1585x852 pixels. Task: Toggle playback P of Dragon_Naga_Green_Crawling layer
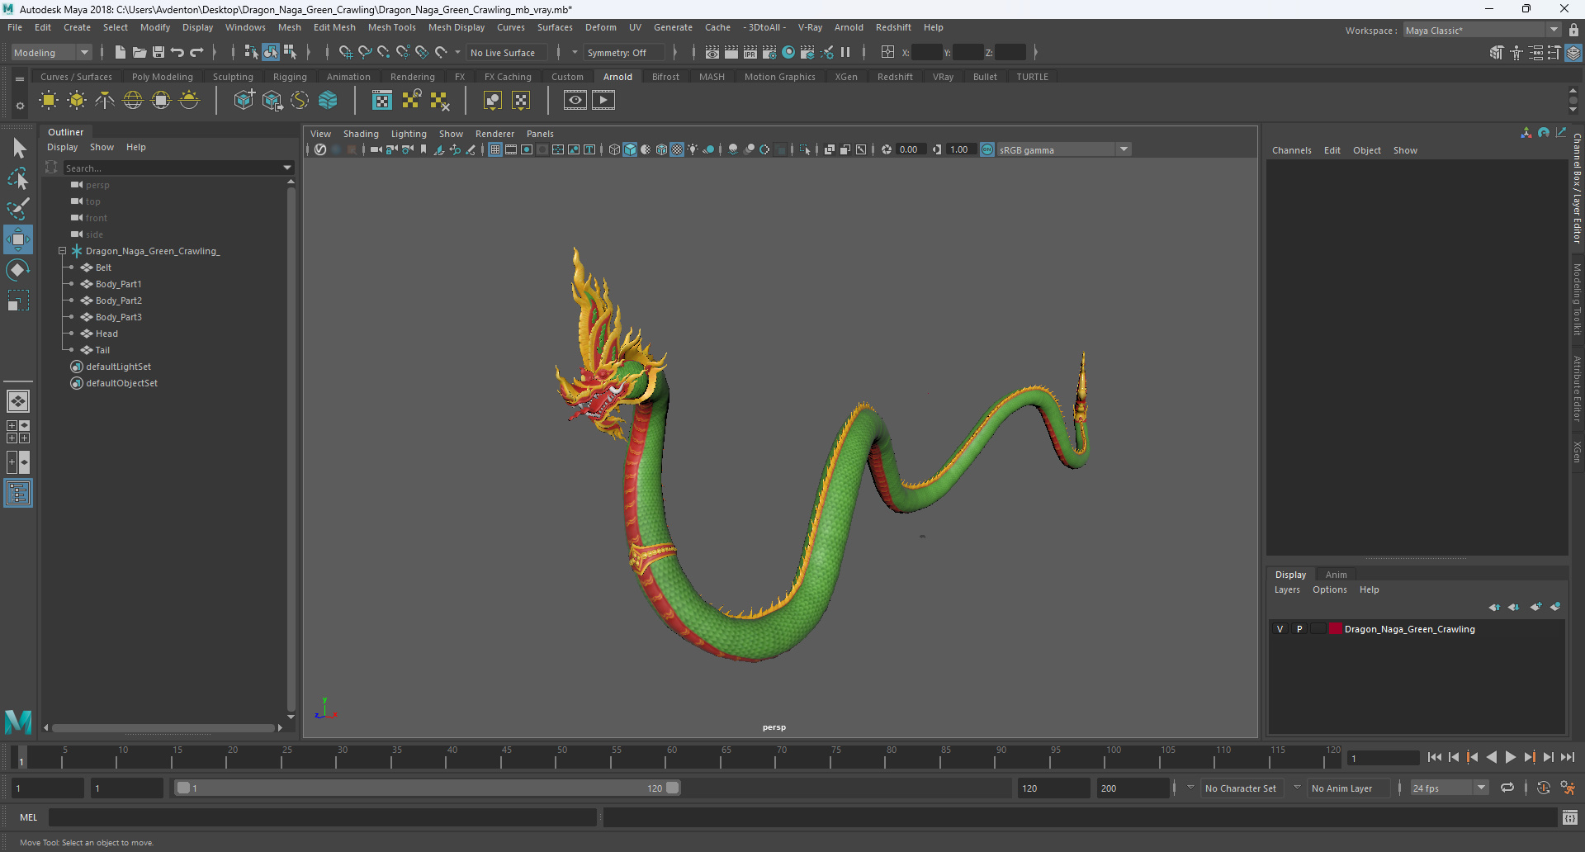click(x=1299, y=629)
